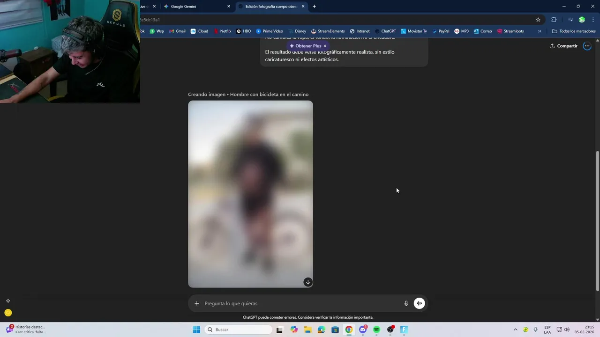Jump to bottom with the down arrow
Viewport: 600px width, 337px height.
tap(308, 282)
